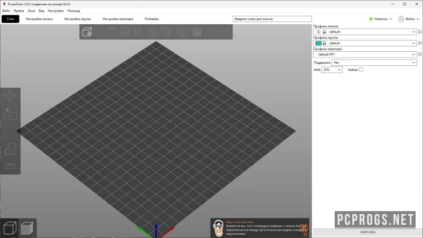Viewport: 423px width, 238px height.
Task: Click the Delete all toolbar icon
Action: [x=125, y=32]
